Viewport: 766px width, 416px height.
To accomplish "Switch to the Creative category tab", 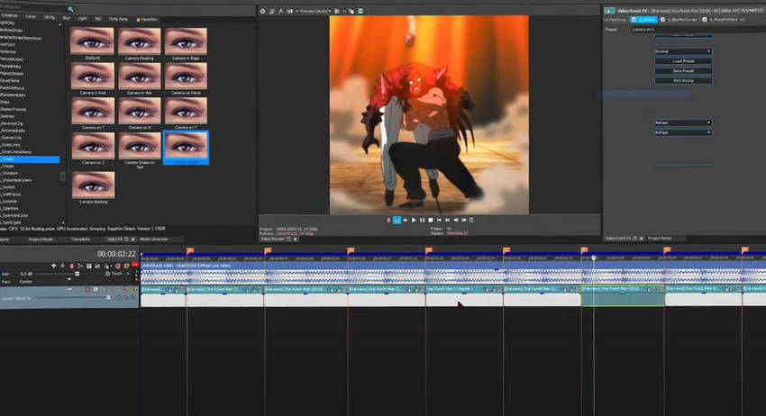I will click(10, 15).
